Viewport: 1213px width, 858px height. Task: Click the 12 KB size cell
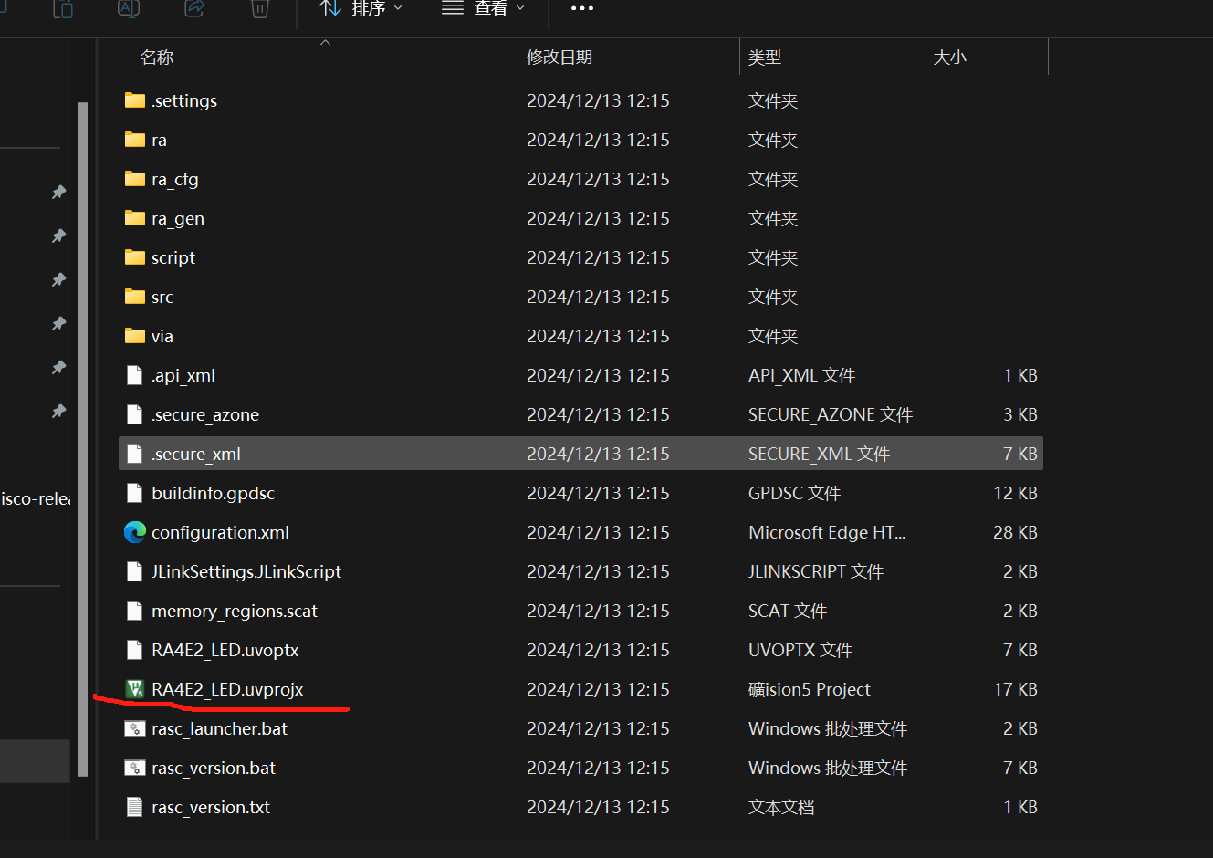[1015, 493]
